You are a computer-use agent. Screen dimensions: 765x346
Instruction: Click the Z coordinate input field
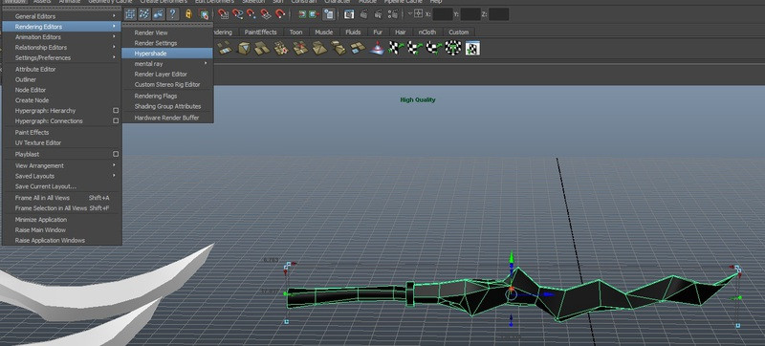click(x=498, y=14)
